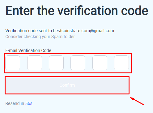Click the word 'verification' in the heading
This screenshot has height=113, width=153.
87,11
